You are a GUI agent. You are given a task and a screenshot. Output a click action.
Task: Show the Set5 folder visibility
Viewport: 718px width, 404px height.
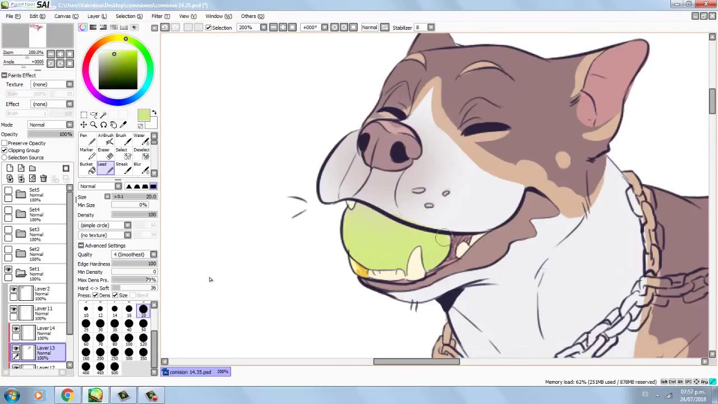tap(8, 191)
